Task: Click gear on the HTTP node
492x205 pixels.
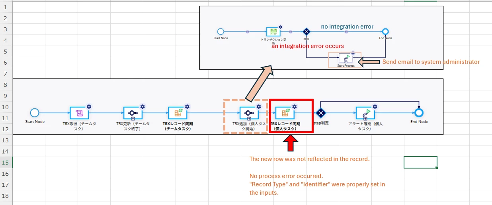Action: point(280,27)
